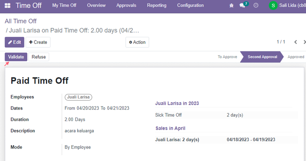The image size is (306, 161).
Task: Click the Sick Time Off 2 day(s) value
Action: click(235, 115)
